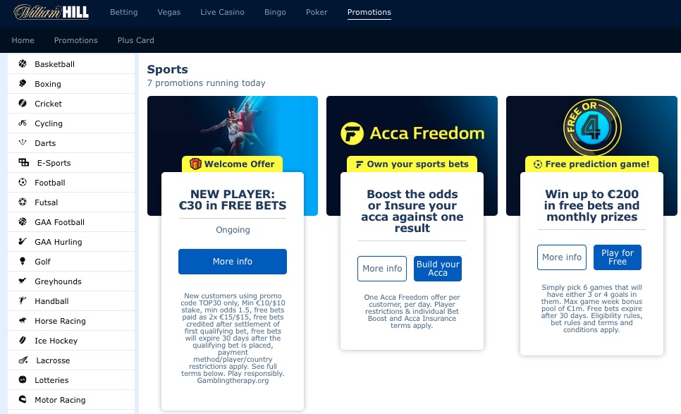Viewport: 681px width, 414px height.
Task: Click More info under the Welcome Offer
Action: 233,262
